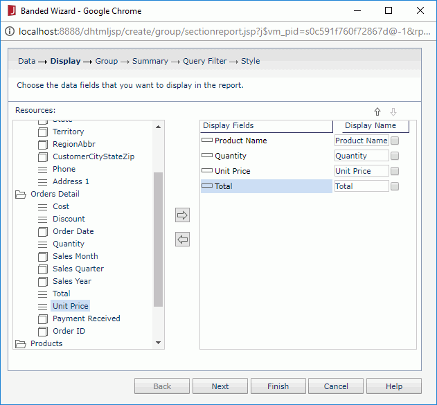Click the Product Name display field icon
The width and height of the screenshot is (437, 405).
(x=207, y=140)
